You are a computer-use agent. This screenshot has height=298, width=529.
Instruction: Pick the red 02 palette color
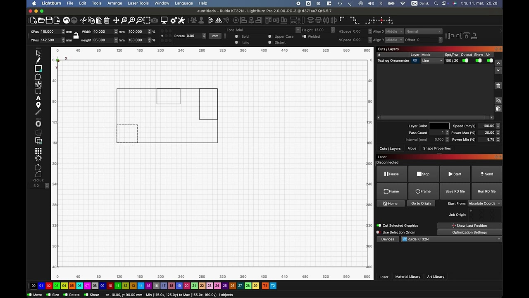[x=48, y=286]
